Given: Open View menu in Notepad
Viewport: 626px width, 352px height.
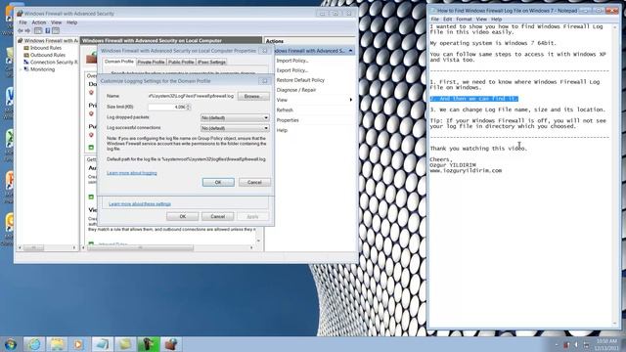Looking at the screenshot, I should (481, 20).
